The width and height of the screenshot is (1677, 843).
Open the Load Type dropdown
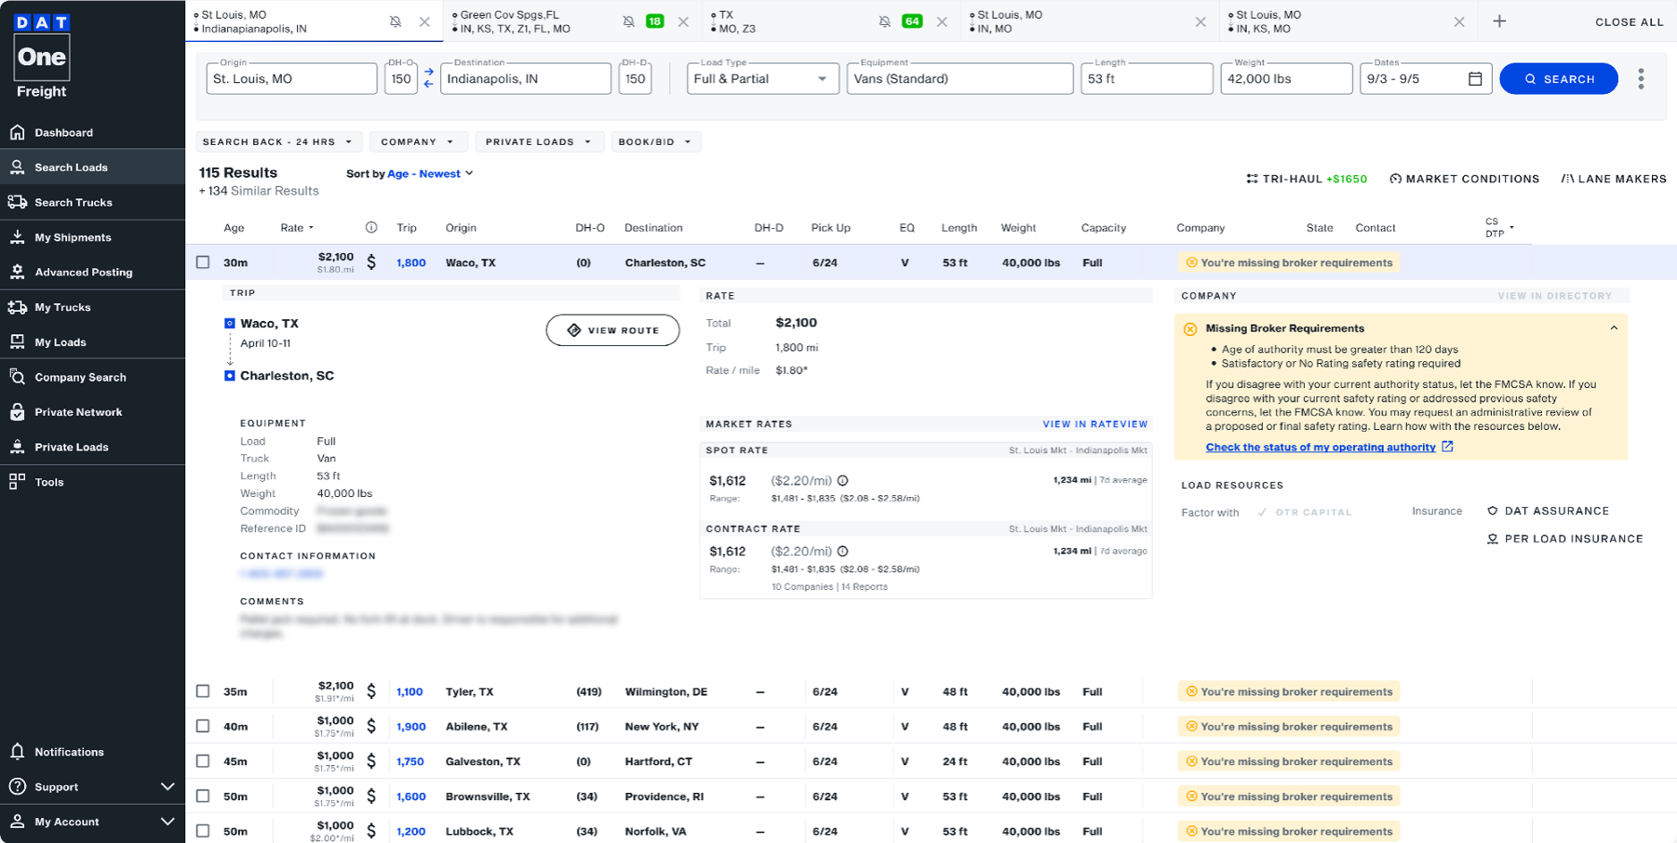tap(763, 79)
